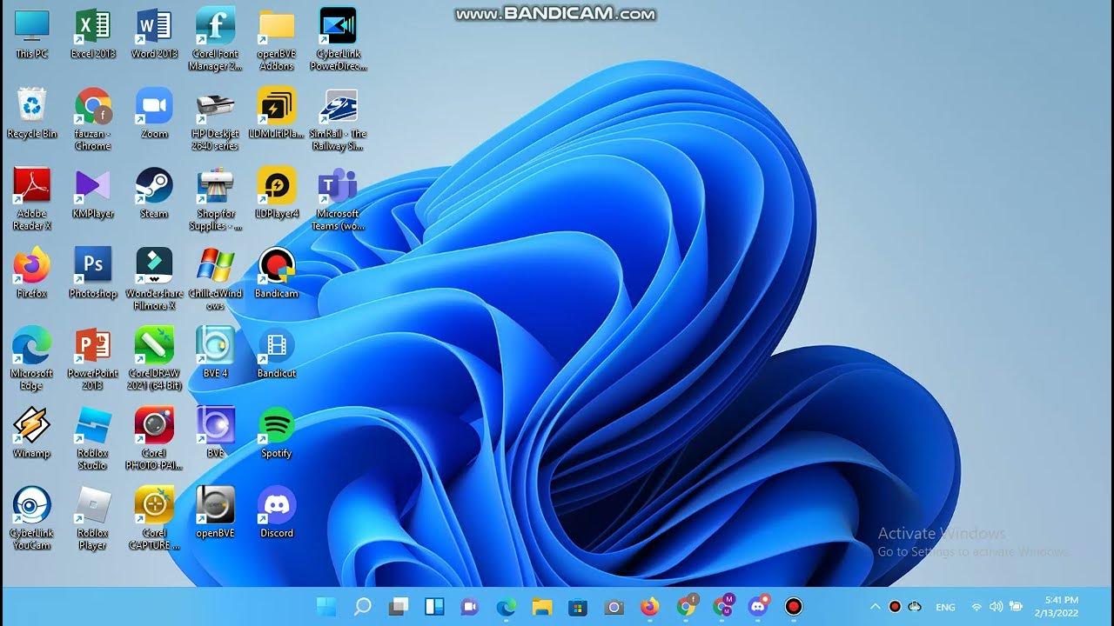Select the Bandicut shortcut
This screenshot has width=1114, height=626.
pyautogui.click(x=277, y=354)
